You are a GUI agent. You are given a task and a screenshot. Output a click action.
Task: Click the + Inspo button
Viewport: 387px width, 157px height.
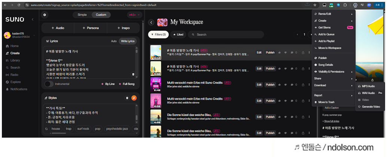(124, 28)
